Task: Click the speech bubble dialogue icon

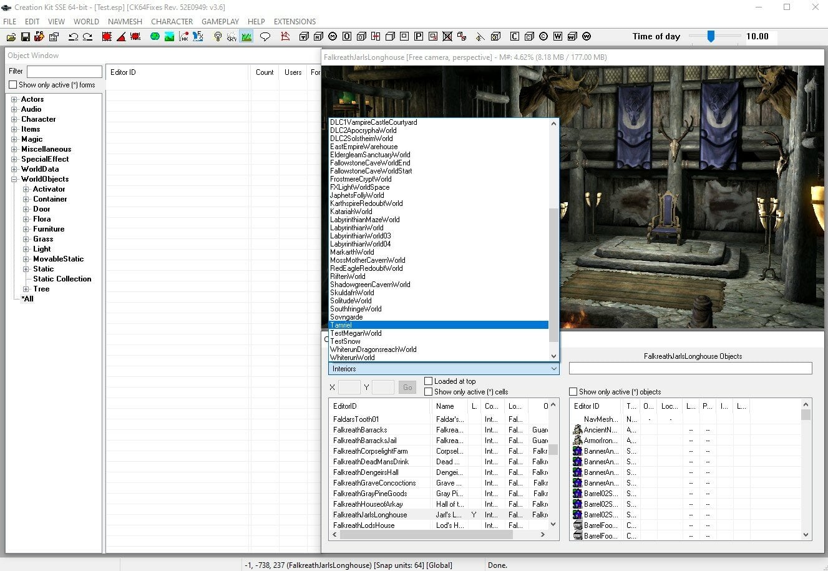Action: (265, 37)
